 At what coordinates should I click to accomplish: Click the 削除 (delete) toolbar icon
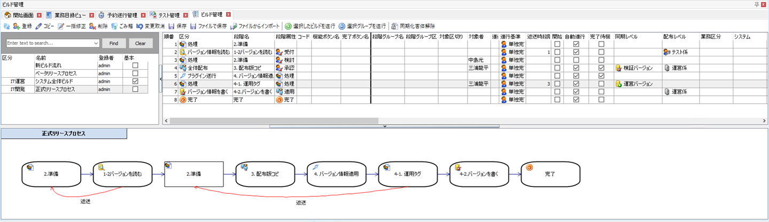(x=93, y=26)
